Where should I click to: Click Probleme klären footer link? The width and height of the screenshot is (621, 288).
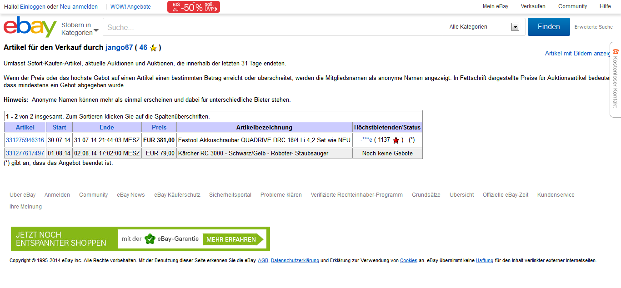tap(281, 195)
